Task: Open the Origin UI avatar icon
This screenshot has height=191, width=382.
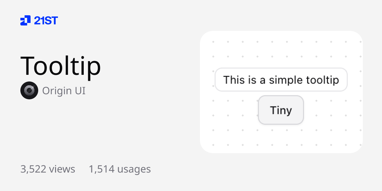Action: click(29, 90)
